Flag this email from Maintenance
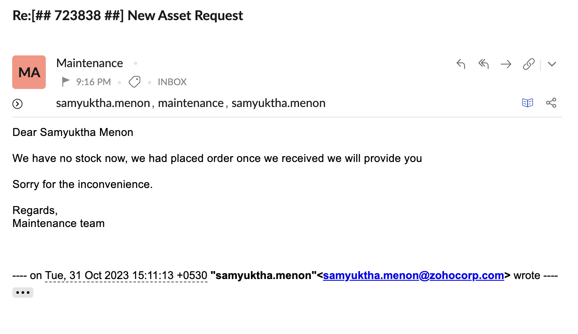578x334 pixels. 66,82
